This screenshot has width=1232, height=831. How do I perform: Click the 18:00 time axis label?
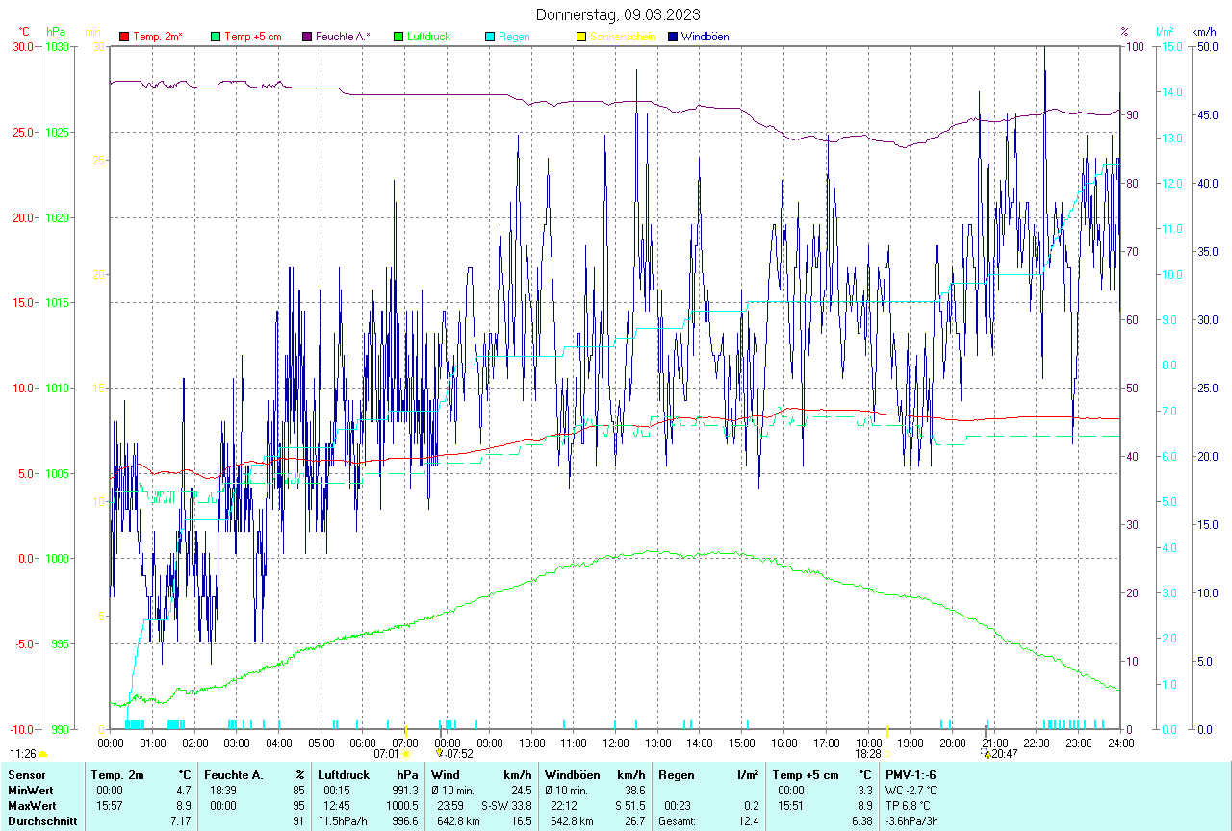tap(868, 743)
